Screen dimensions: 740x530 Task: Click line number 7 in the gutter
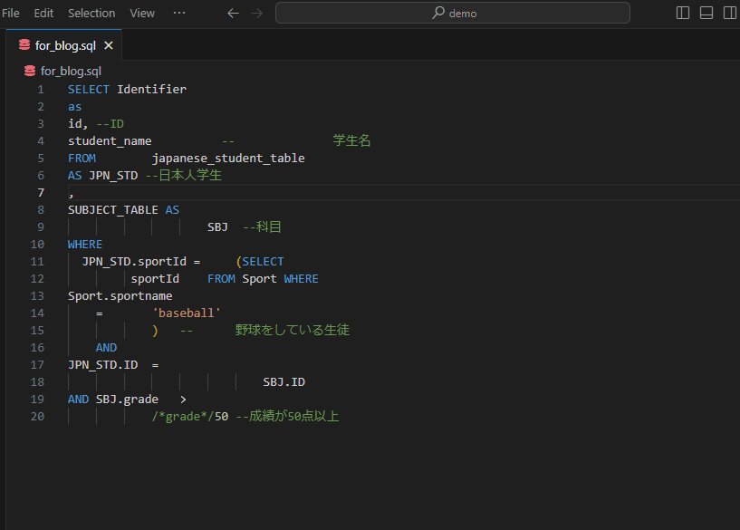(x=41, y=193)
